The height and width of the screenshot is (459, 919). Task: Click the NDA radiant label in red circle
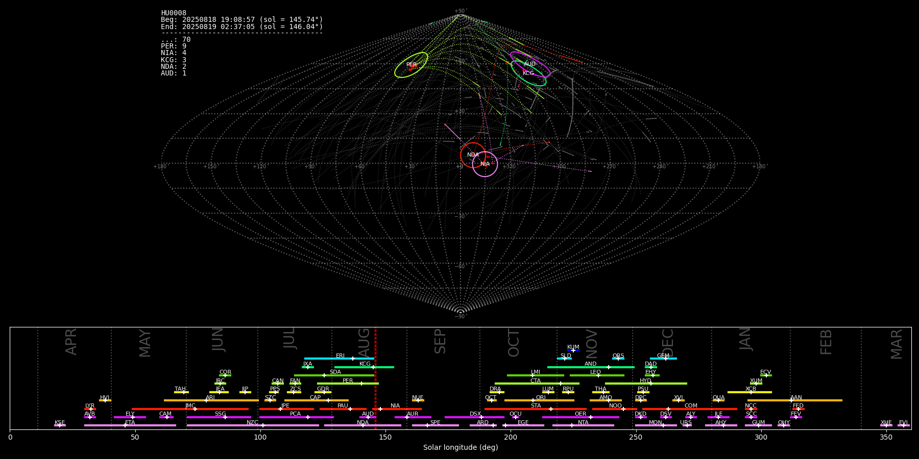click(473, 155)
